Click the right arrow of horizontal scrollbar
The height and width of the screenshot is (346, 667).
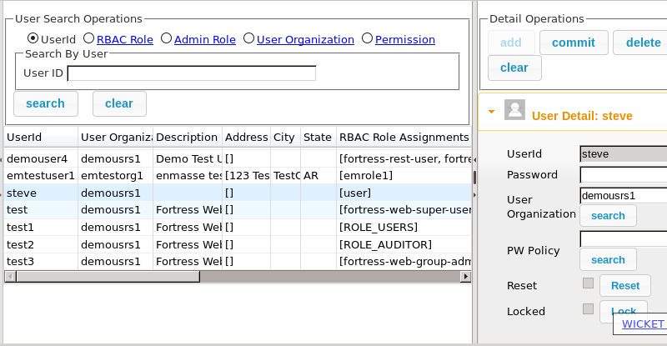(x=466, y=277)
